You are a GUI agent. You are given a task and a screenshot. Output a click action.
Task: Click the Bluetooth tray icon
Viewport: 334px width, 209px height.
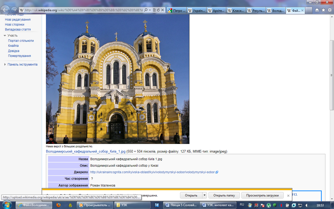click(x=281, y=205)
